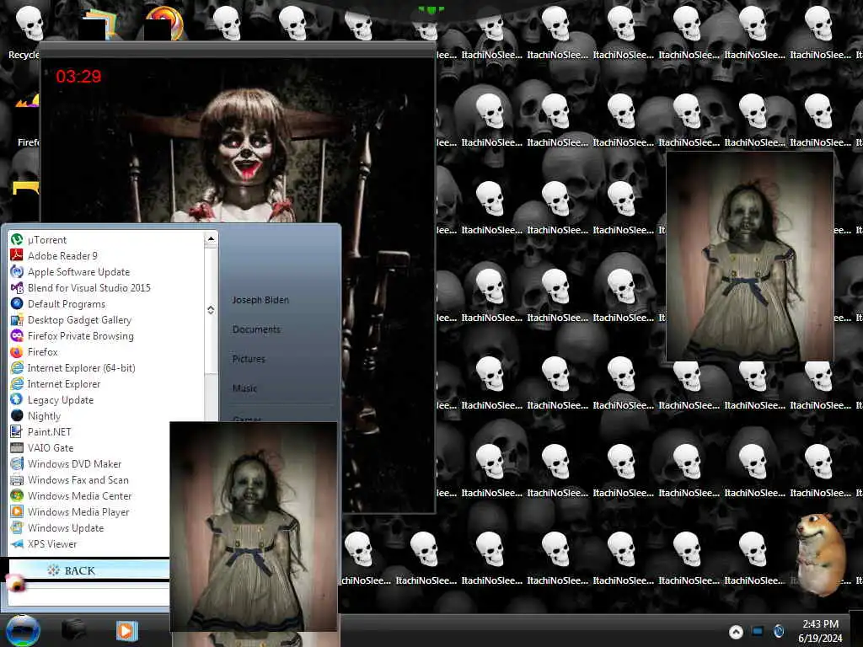Click the hamster desktop gadget

819,553
